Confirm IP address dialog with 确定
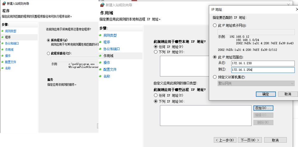This screenshot has width=298, height=147. pyautogui.click(x=265, y=94)
